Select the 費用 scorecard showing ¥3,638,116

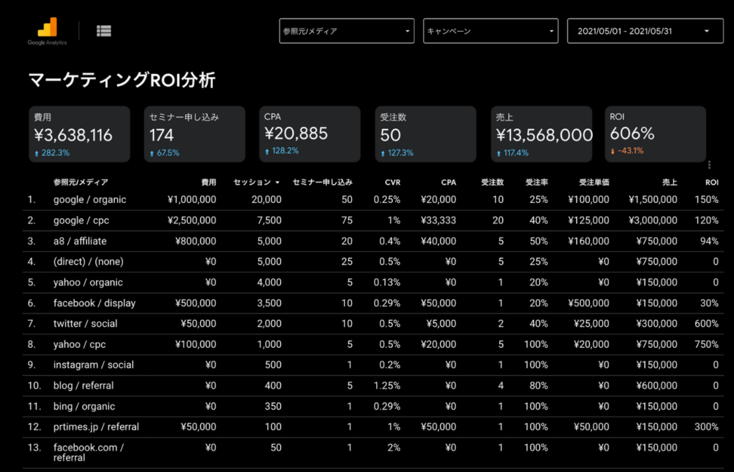pyautogui.click(x=80, y=134)
